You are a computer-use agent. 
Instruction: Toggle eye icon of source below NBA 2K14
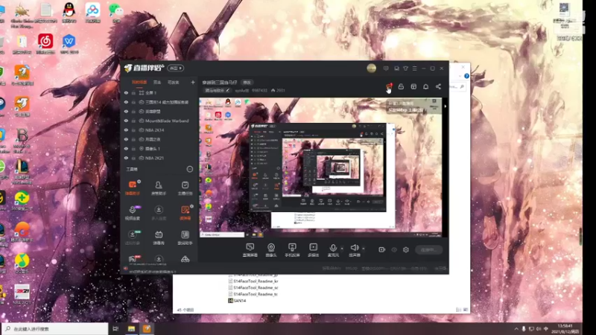[126, 139]
